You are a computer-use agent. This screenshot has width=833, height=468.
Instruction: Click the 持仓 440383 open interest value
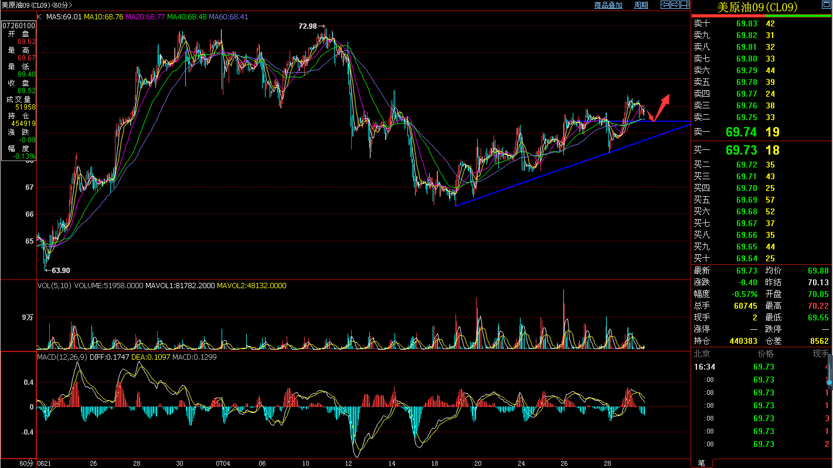[x=743, y=341]
